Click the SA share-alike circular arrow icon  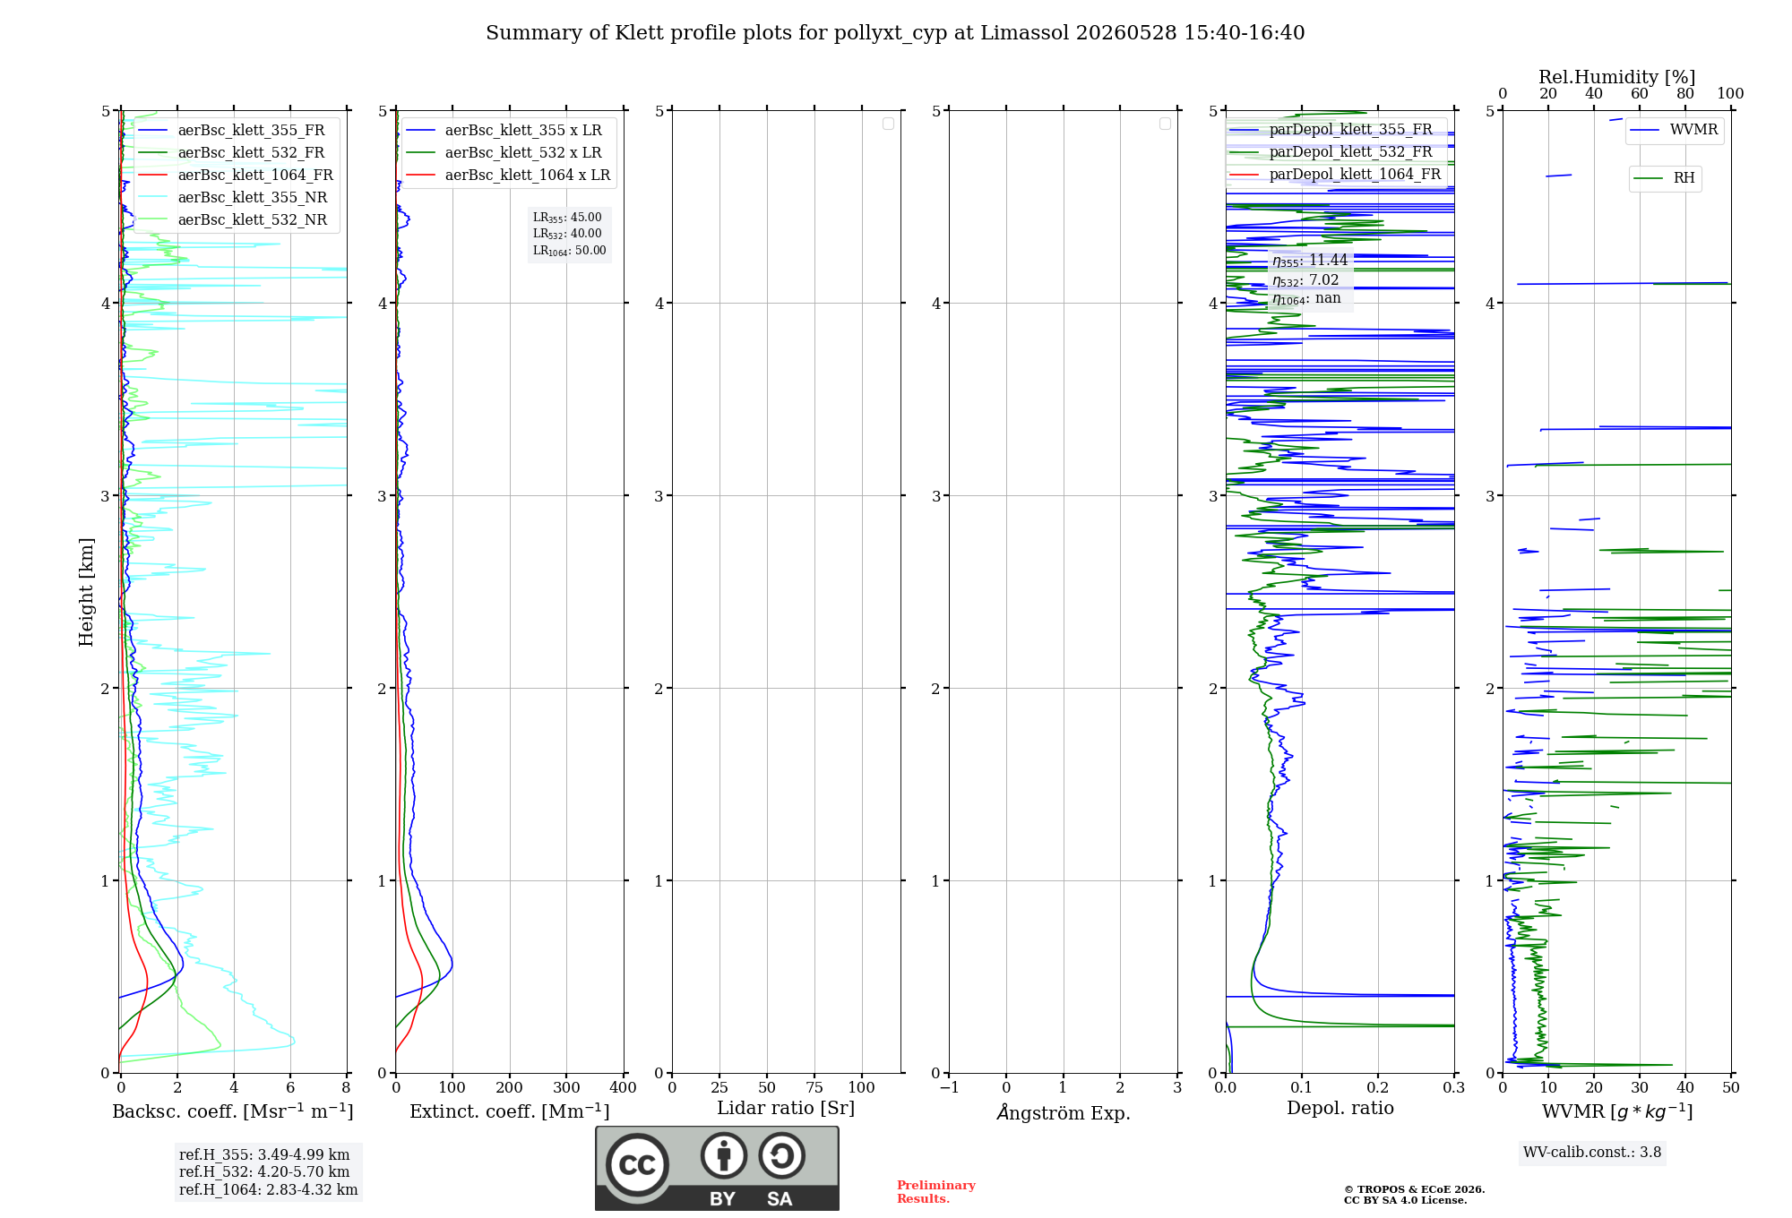781,1155
